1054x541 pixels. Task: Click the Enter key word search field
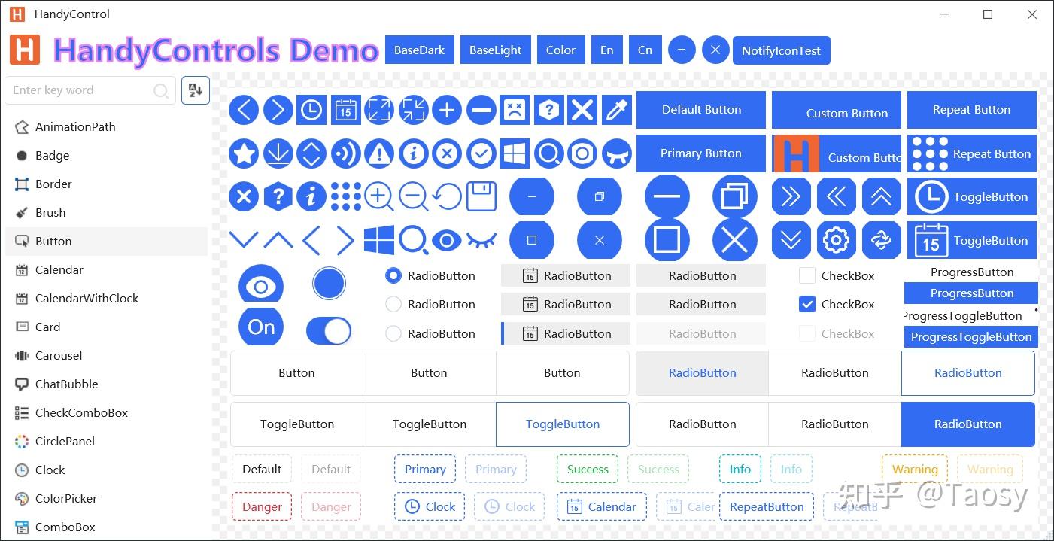pos(90,90)
